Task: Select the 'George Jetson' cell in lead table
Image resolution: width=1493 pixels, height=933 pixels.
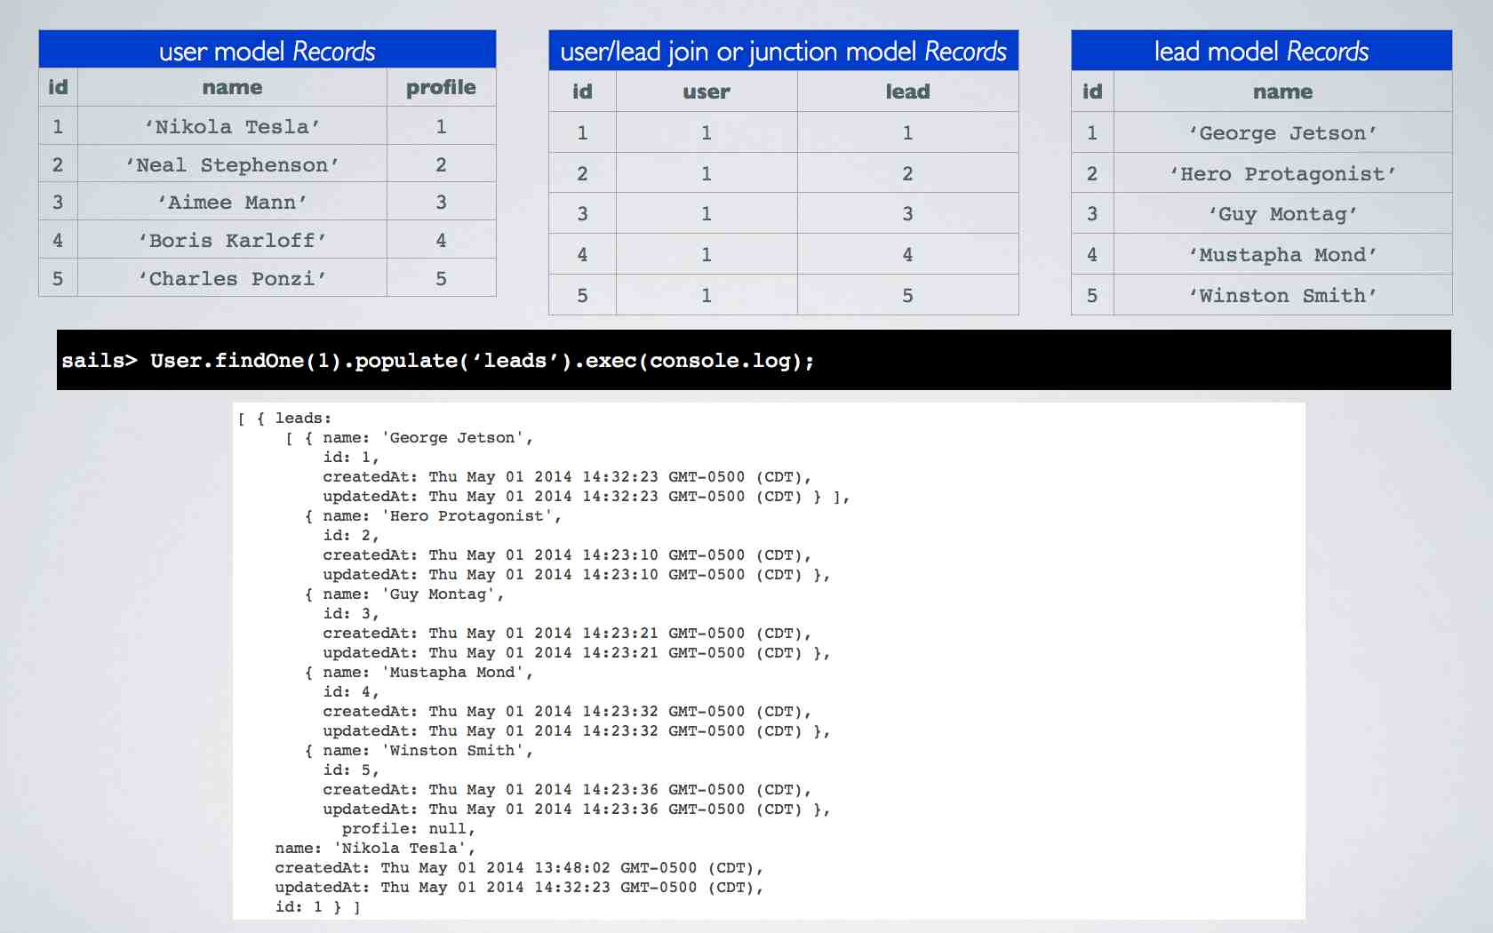Action: (1282, 132)
